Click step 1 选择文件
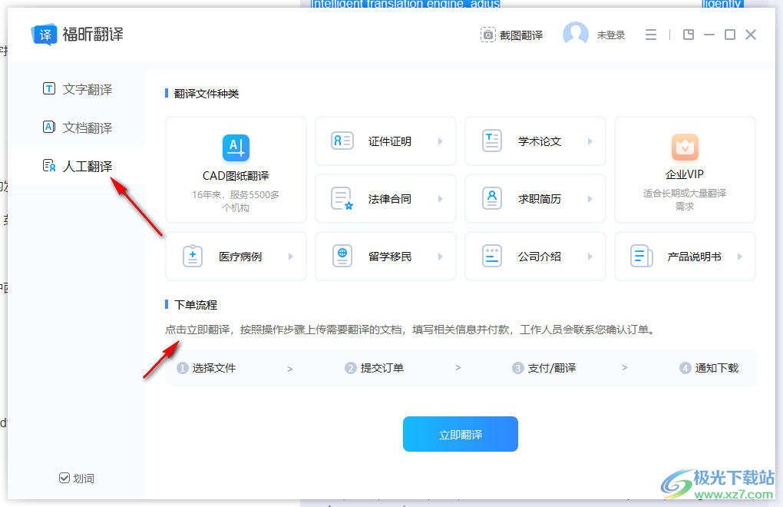 pos(206,368)
